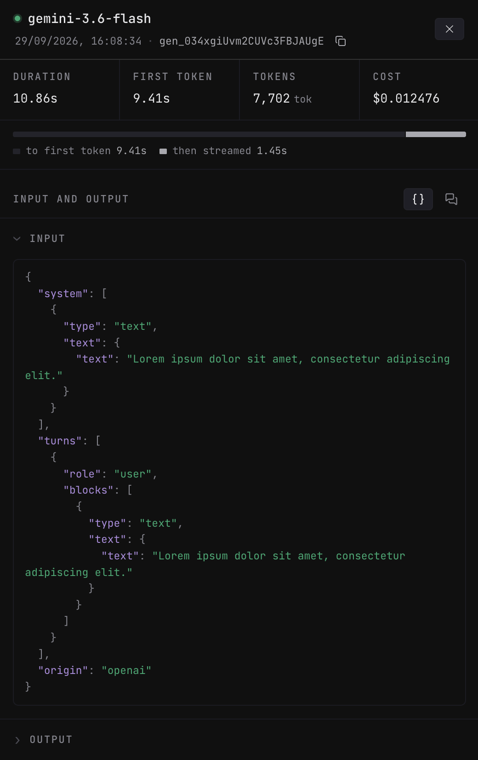Click the "blocks" key in the JSON
Viewport: 478px width, 760px height.
(x=88, y=490)
